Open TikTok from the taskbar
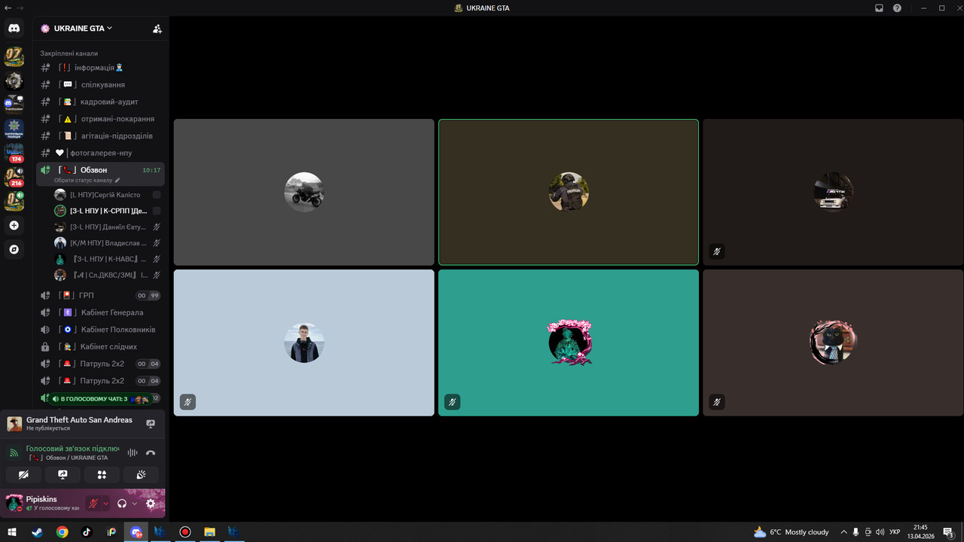The height and width of the screenshot is (542, 964). [x=87, y=531]
